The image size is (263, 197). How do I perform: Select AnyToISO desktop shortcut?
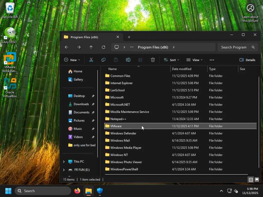10,35
